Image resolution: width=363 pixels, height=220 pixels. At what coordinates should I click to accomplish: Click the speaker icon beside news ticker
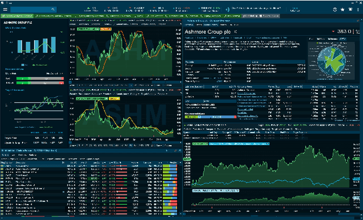227,9
